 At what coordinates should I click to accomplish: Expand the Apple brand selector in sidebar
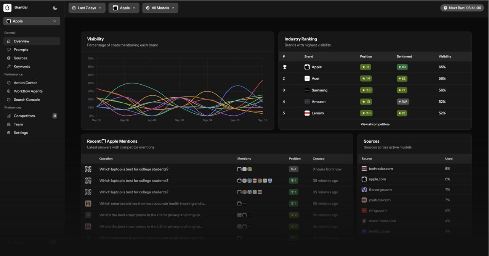32,21
